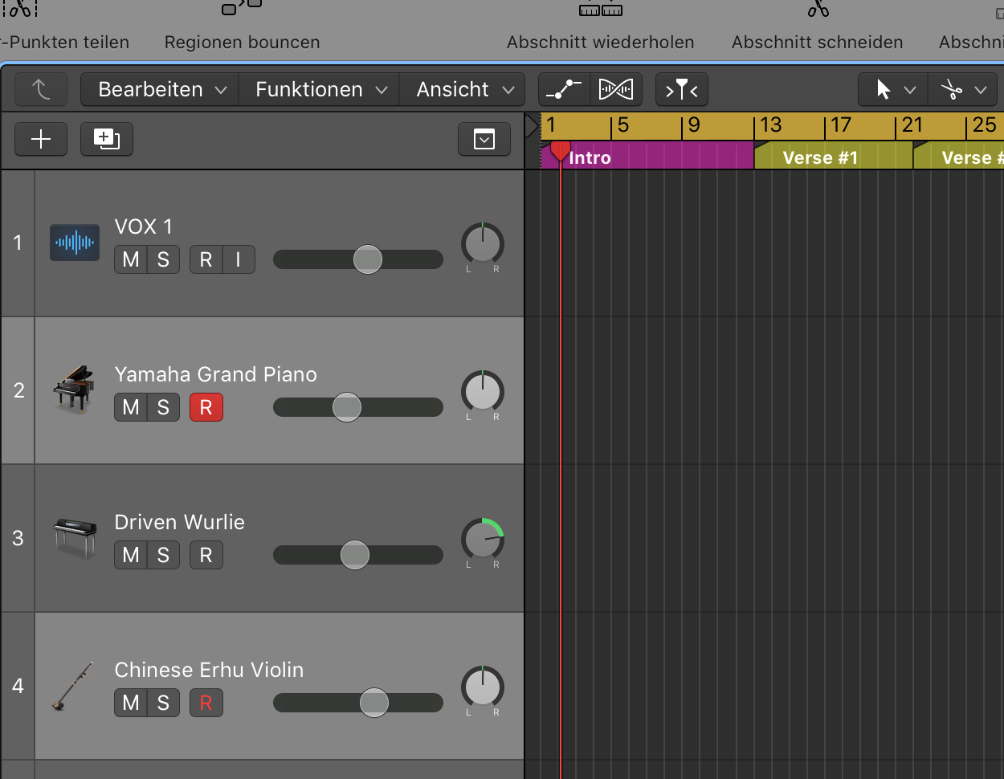The width and height of the screenshot is (1004, 779).
Task: Click the duplicate track icon
Action: [x=106, y=140]
